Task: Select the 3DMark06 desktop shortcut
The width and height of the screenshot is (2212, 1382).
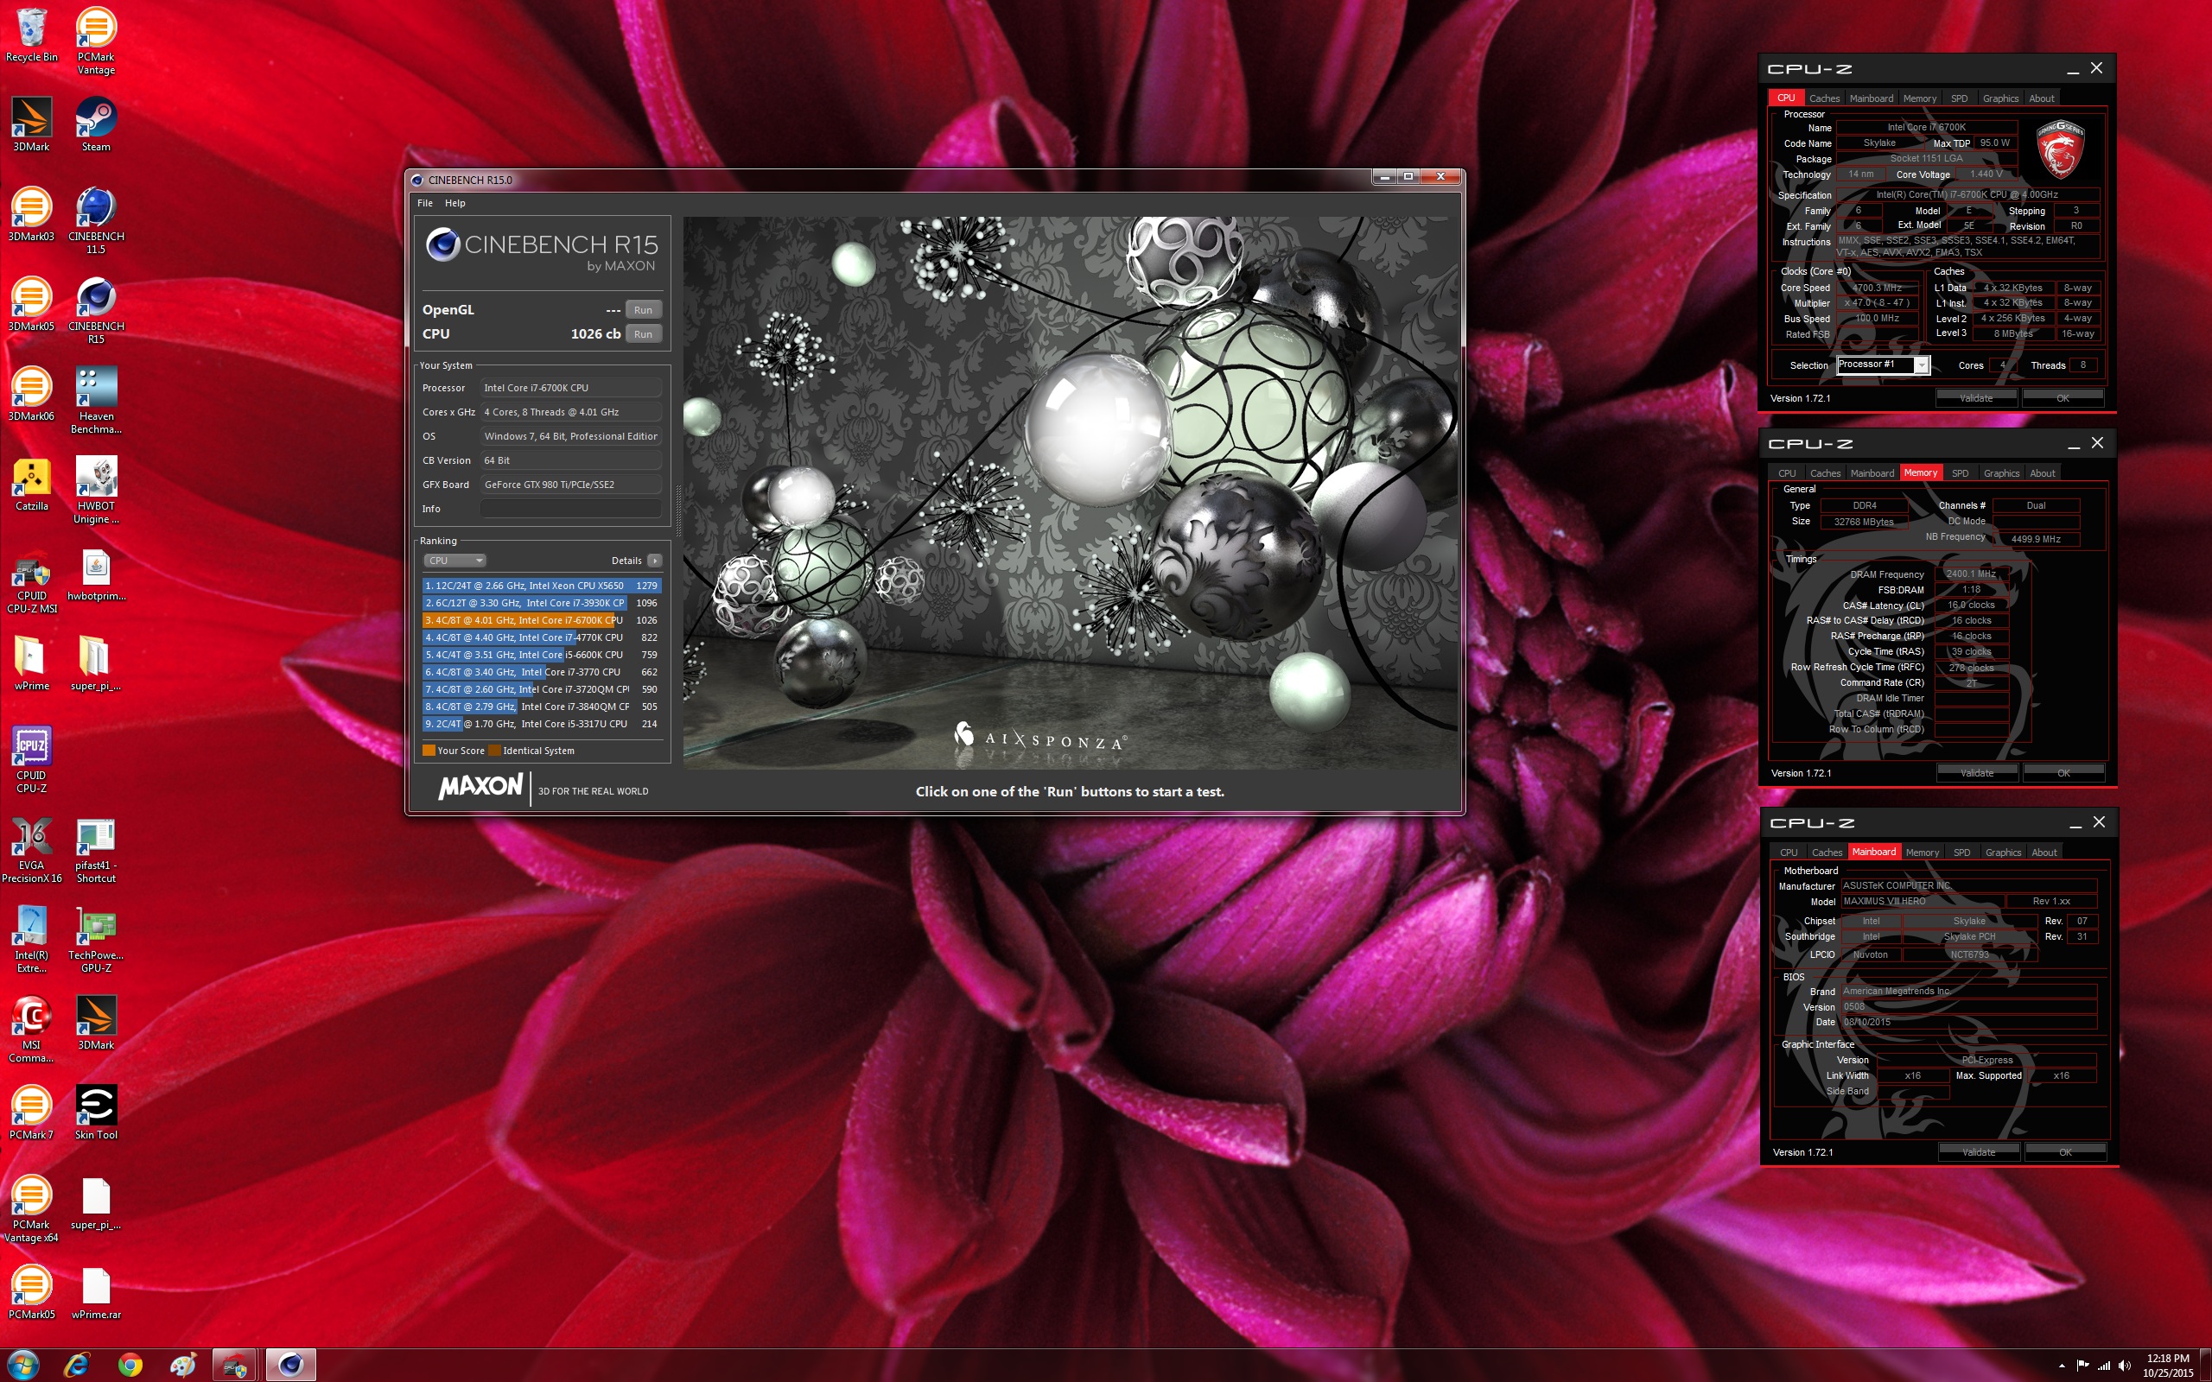Action: pos(31,393)
